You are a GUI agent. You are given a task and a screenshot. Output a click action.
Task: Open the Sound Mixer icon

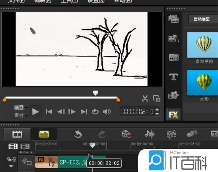click(150, 134)
